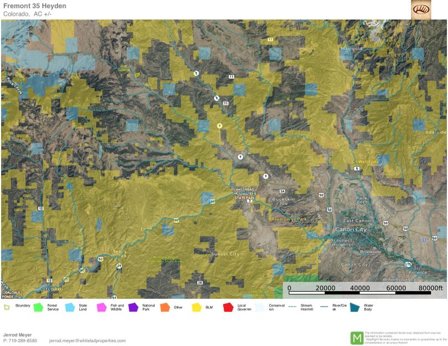Click the orange Other legend swatch
This screenshot has height=346, width=448.
coord(165,307)
